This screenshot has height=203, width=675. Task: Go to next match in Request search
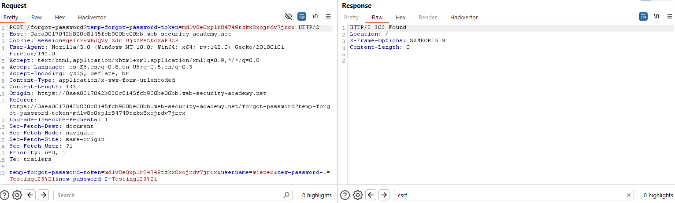(43, 195)
